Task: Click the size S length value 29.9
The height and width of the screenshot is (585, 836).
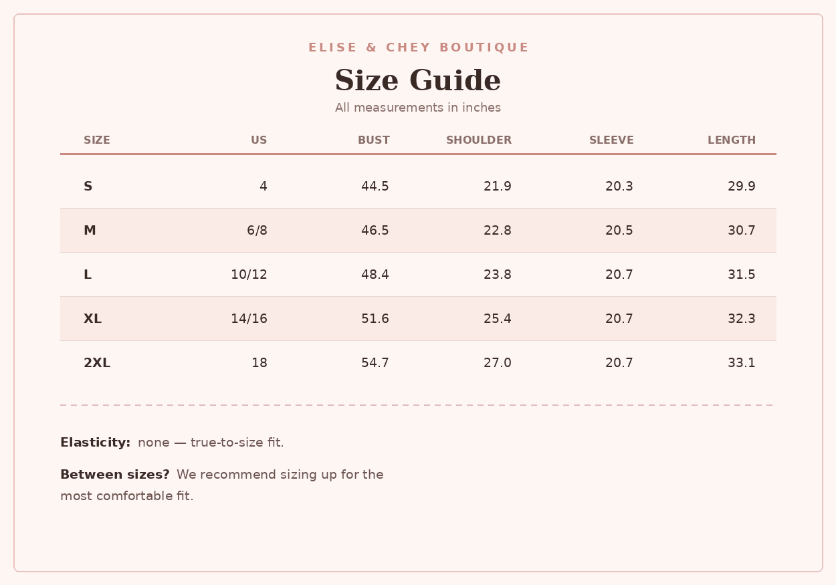Action: click(742, 187)
